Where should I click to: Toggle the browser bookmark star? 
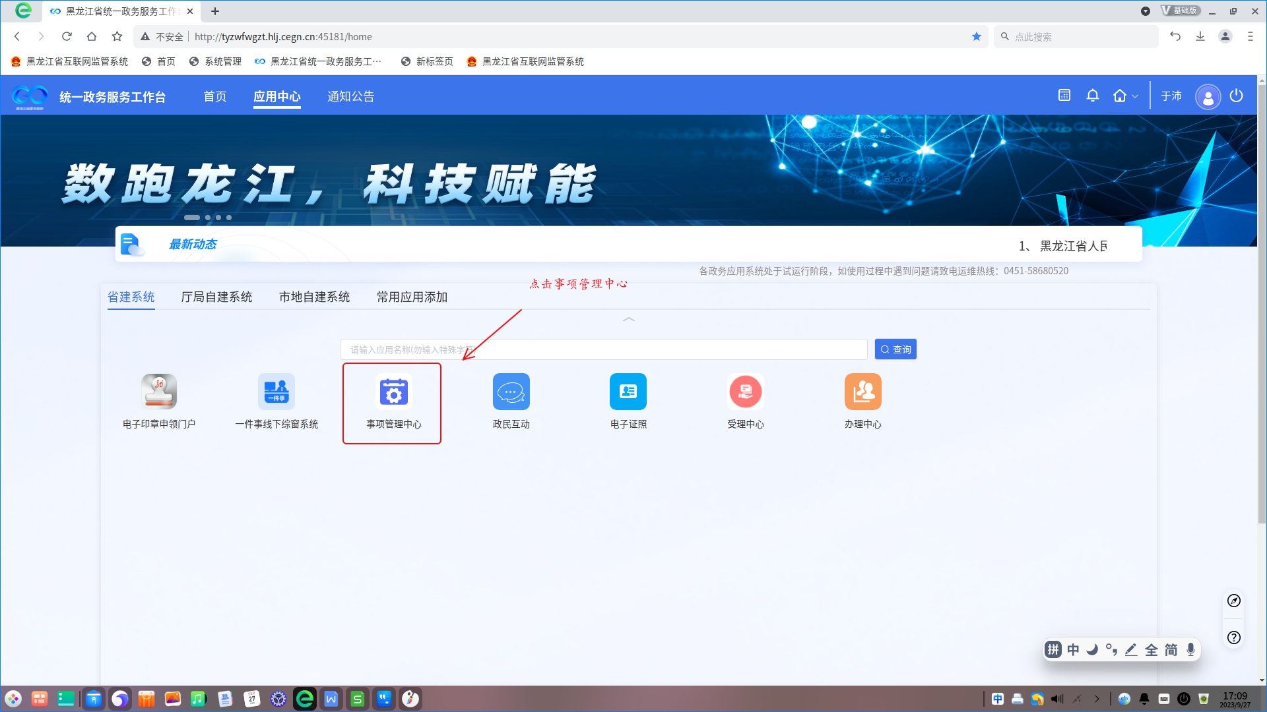coord(977,37)
